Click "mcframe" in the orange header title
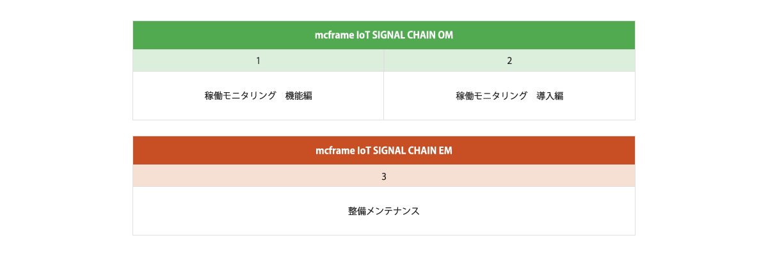This screenshot has height=256, width=768. point(335,150)
